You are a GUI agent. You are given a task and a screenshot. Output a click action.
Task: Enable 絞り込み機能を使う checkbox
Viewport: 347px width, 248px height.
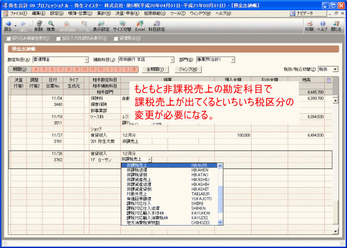click(x=9, y=38)
